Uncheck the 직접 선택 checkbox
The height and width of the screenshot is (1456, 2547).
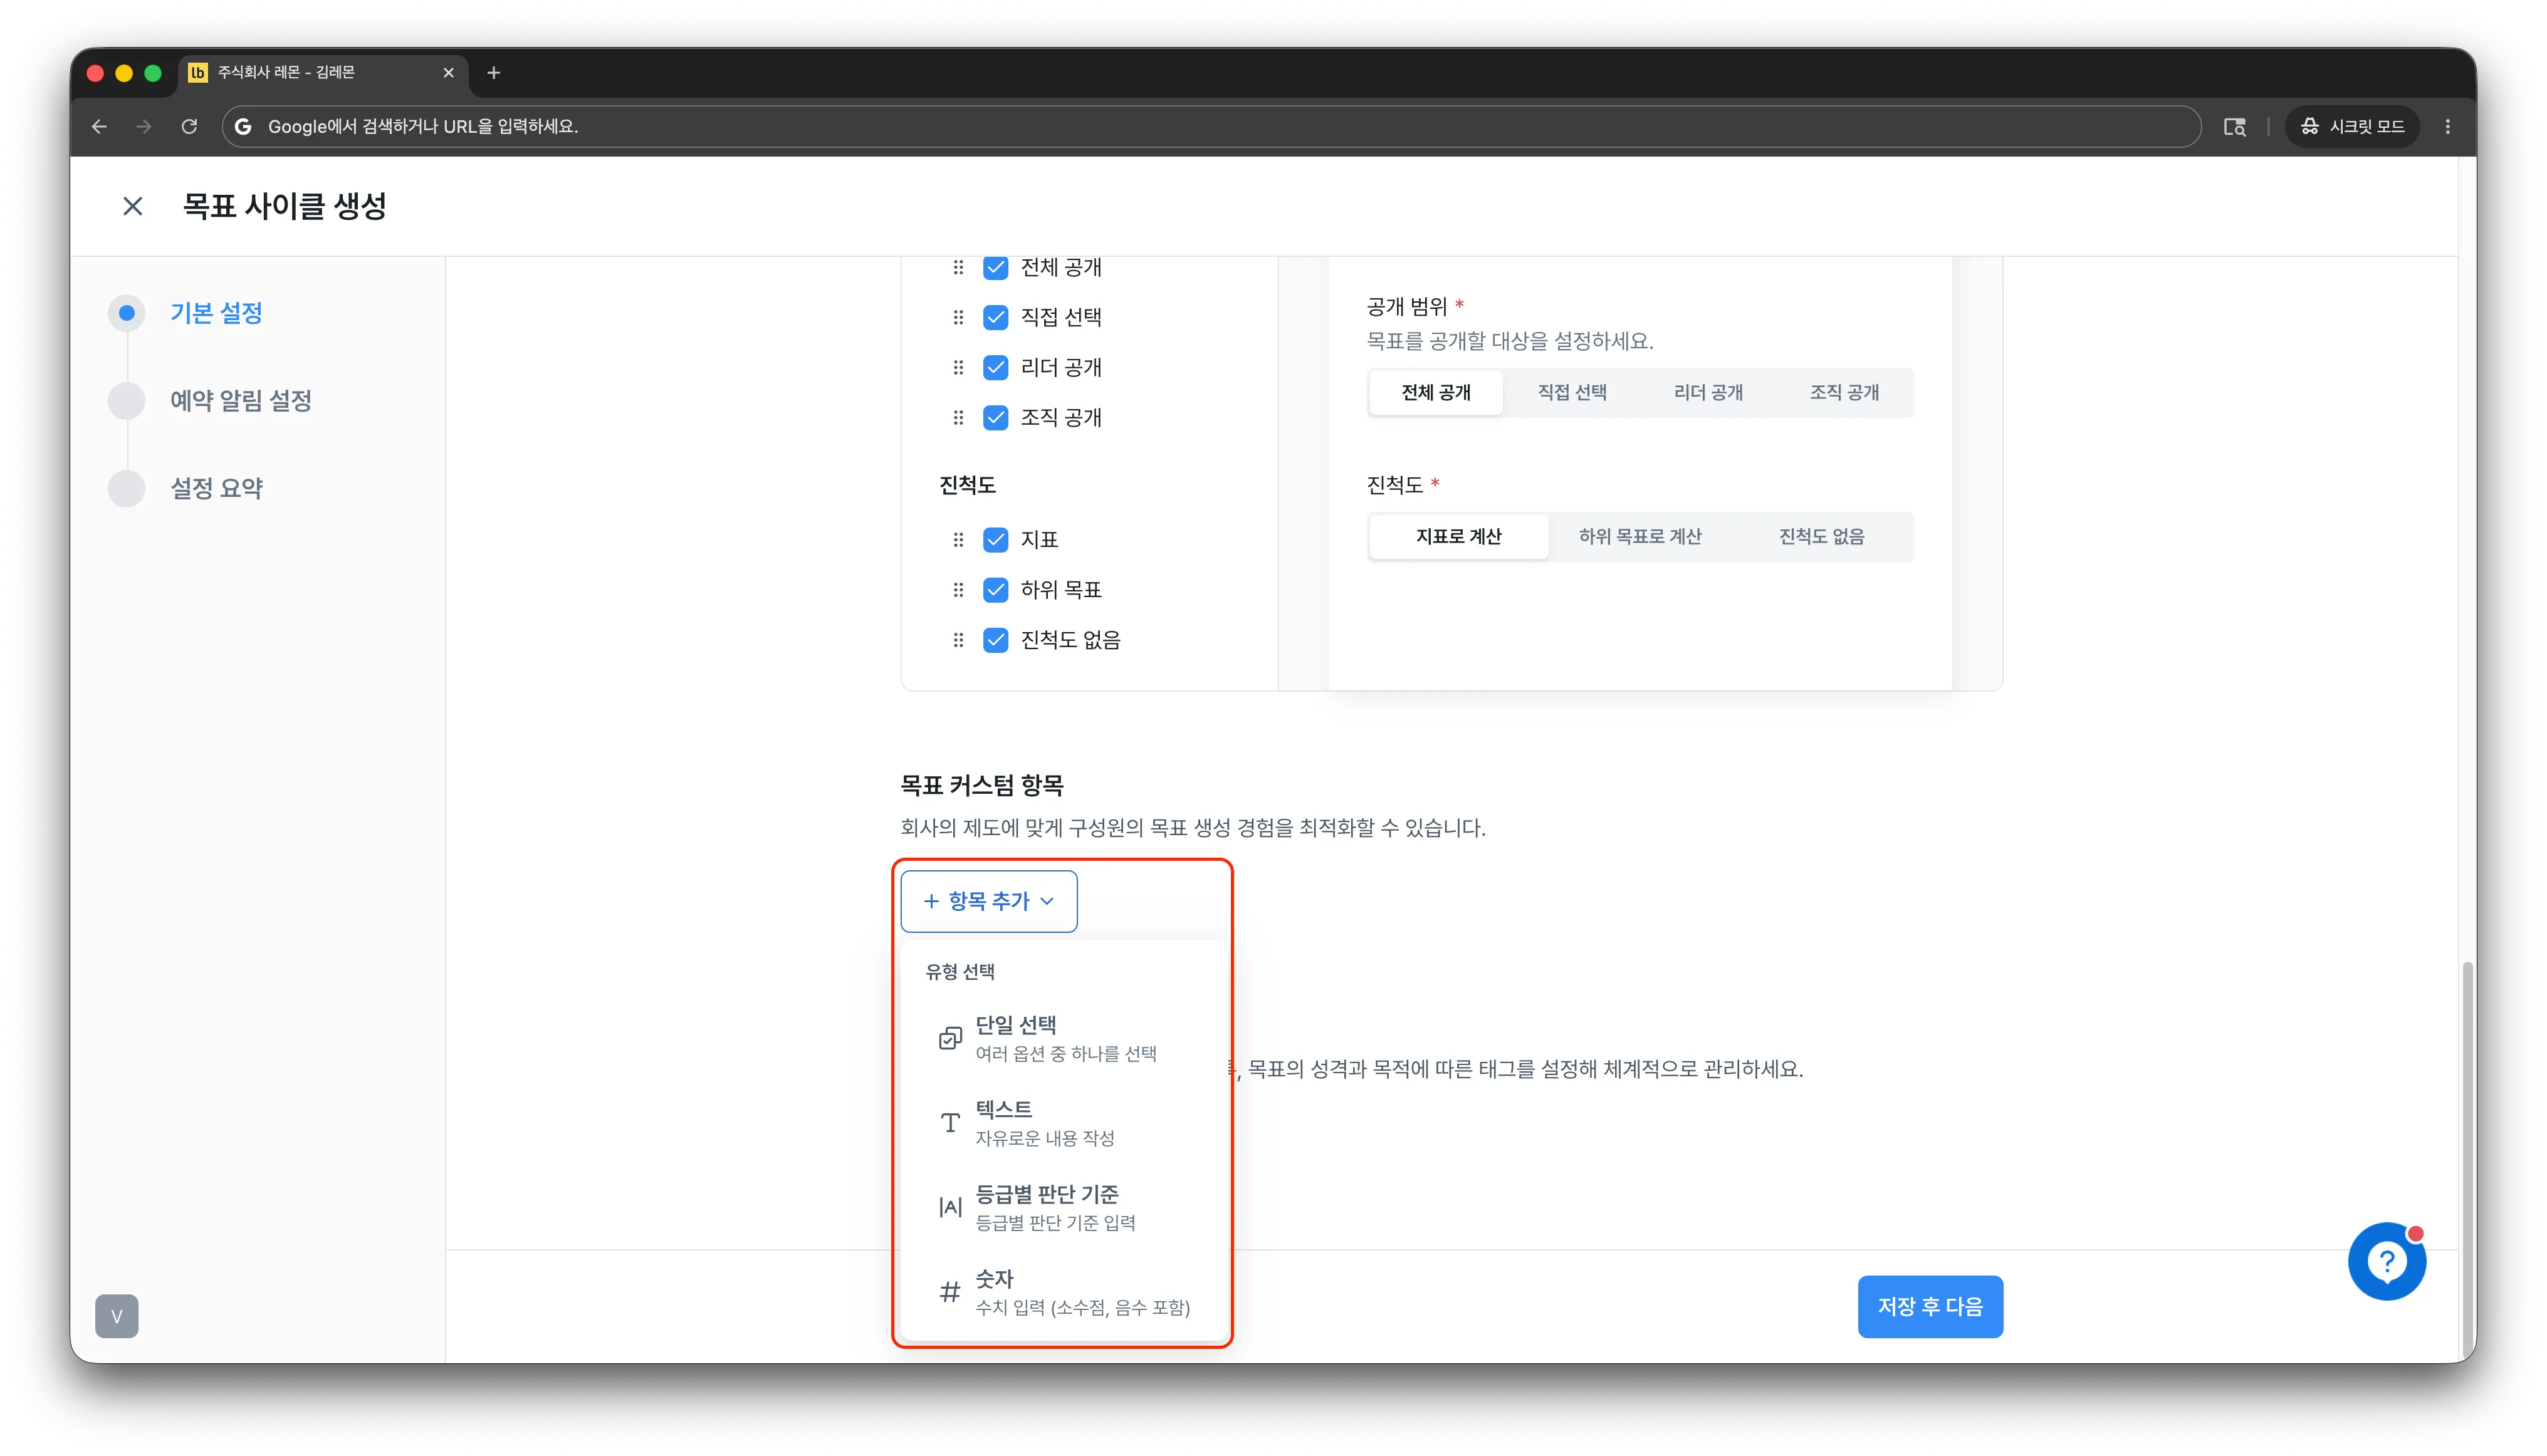[x=995, y=317]
